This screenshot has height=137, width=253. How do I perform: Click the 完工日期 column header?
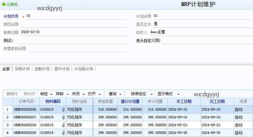point(217,101)
